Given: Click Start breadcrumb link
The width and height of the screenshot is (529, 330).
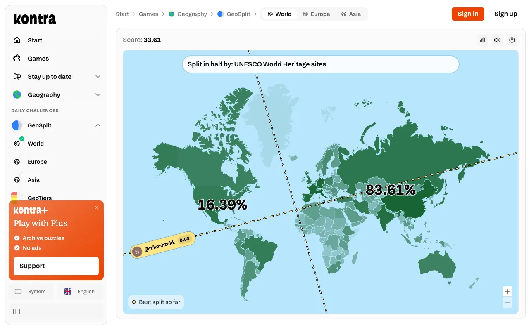Looking at the screenshot, I should point(122,14).
